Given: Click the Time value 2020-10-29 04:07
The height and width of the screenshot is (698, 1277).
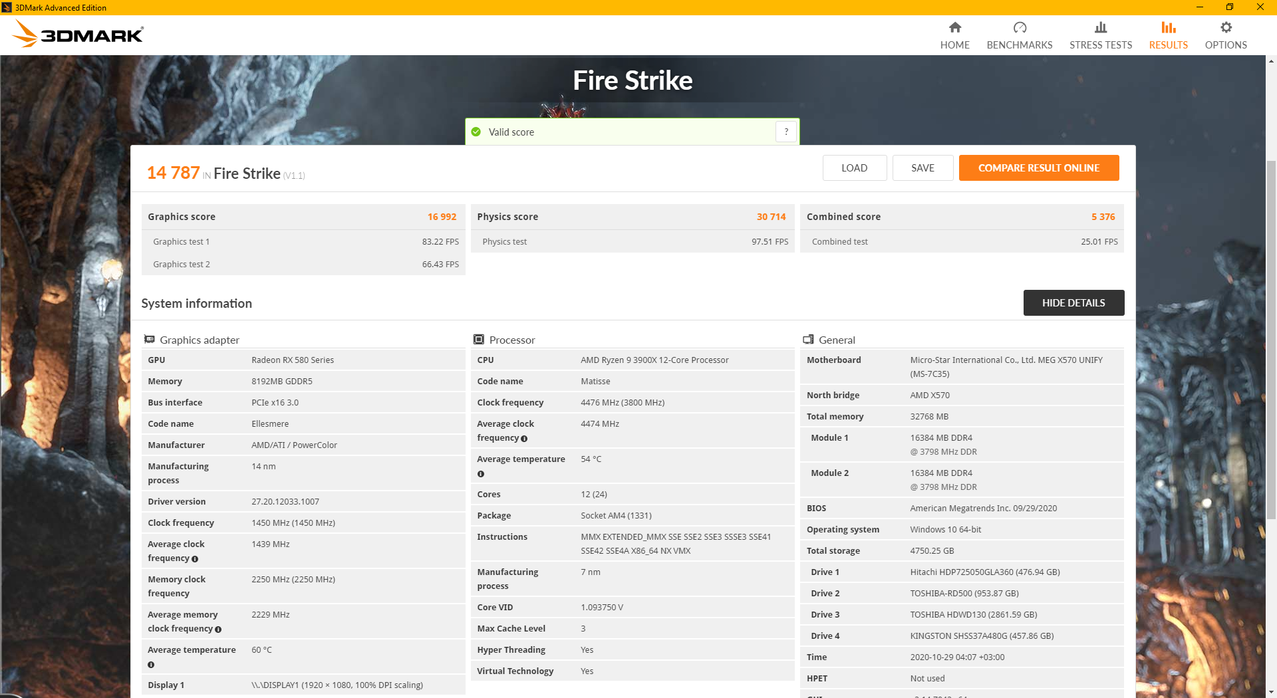Looking at the screenshot, I should point(957,657).
